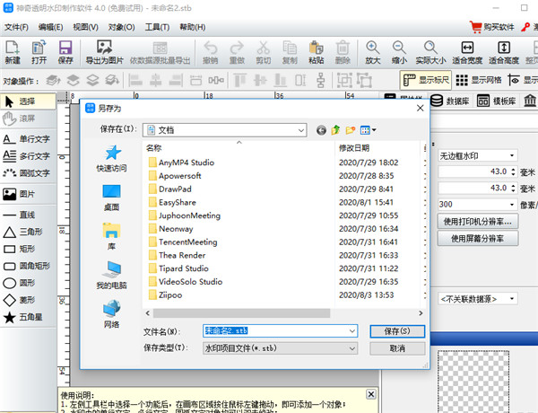Expand the file name (文件名) combo dropdown arrow
This screenshot has height=413, width=538.
[352, 331]
